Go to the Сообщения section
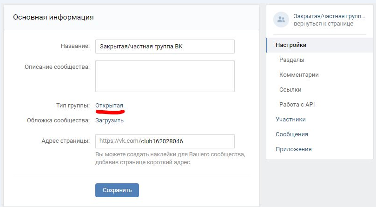376x207 pixels. click(x=292, y=134)
